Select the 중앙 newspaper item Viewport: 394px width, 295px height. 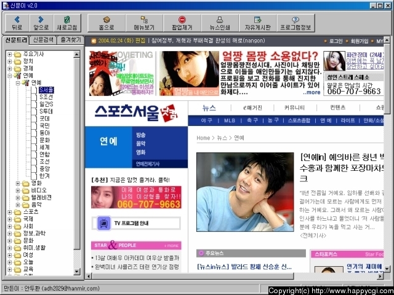[45, 169]
